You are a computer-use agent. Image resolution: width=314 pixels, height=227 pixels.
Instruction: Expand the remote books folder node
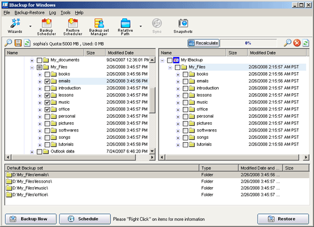pyautogui.click(x=178, y=75)
